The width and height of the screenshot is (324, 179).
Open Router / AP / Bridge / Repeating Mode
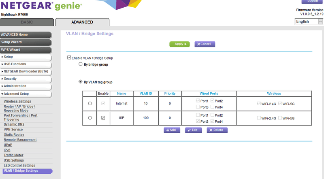pyautogui.click(x=19, y=109)
